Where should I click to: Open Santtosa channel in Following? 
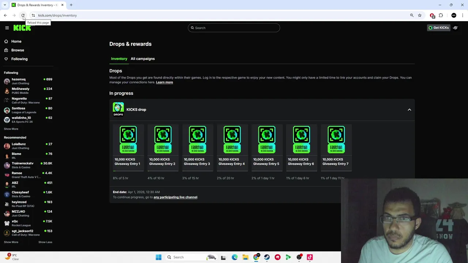pyautogui.click(x=28, y=110)
